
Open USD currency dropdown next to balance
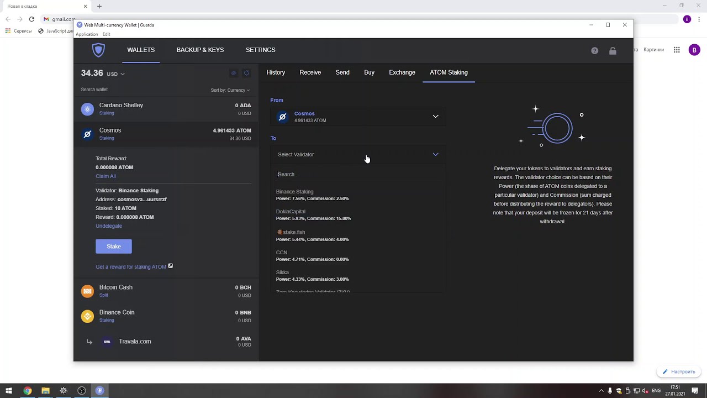(x=116, y=74)
